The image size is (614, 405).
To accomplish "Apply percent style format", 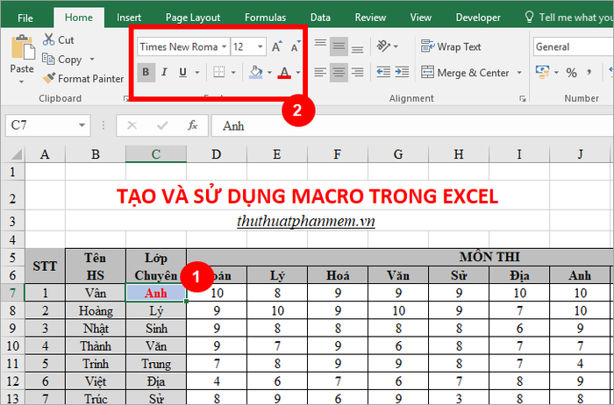I will click(x=571, y=73).
